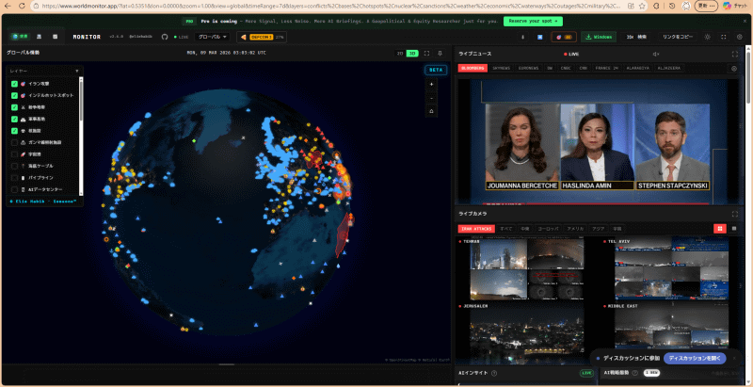Open Copilot chat in browser toolbar

click(x=734, y=7)
